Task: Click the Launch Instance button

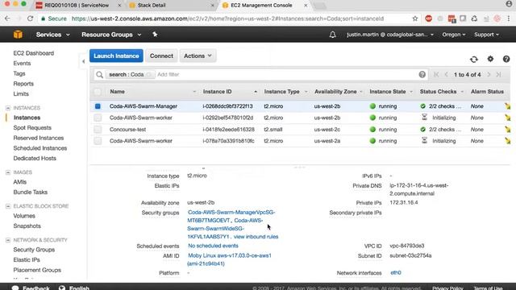Action: [116, 56]
